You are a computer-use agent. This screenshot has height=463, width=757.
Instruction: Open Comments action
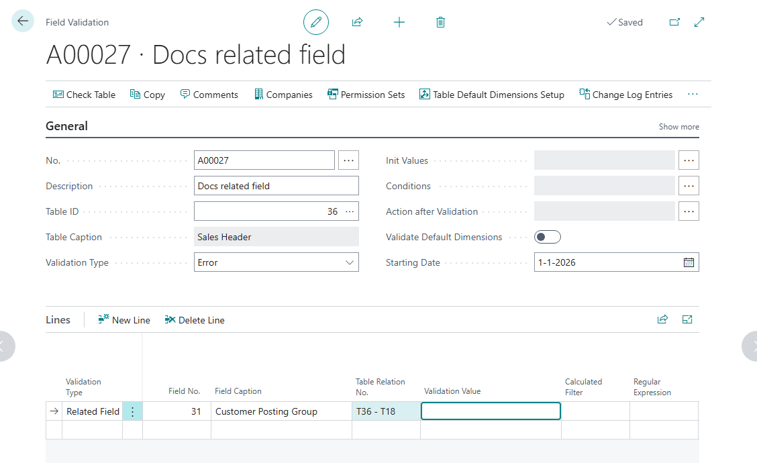209,95
